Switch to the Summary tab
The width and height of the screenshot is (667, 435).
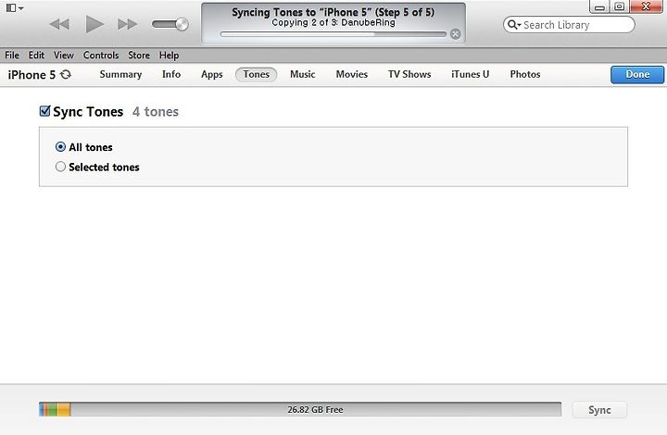coord(120,74)
